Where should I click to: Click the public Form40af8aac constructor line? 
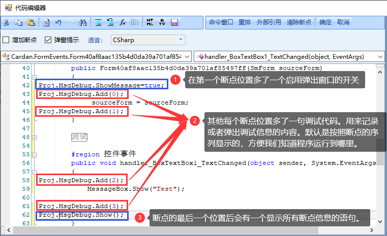pos(197,68)
